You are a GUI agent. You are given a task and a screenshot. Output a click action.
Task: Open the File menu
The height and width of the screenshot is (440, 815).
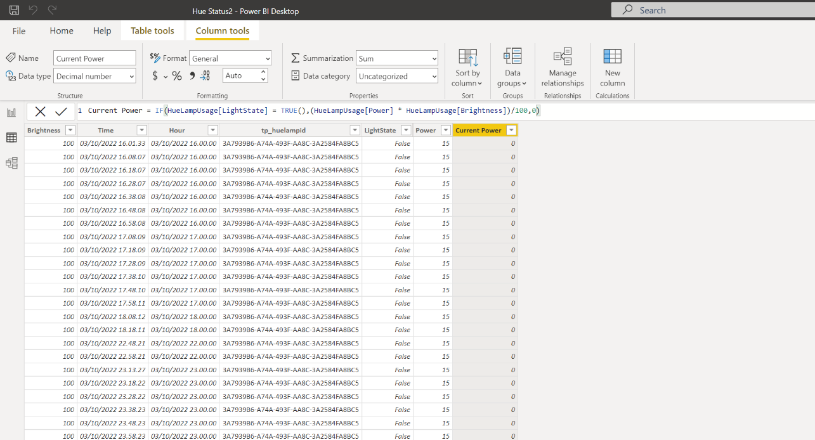pos(19,30)
